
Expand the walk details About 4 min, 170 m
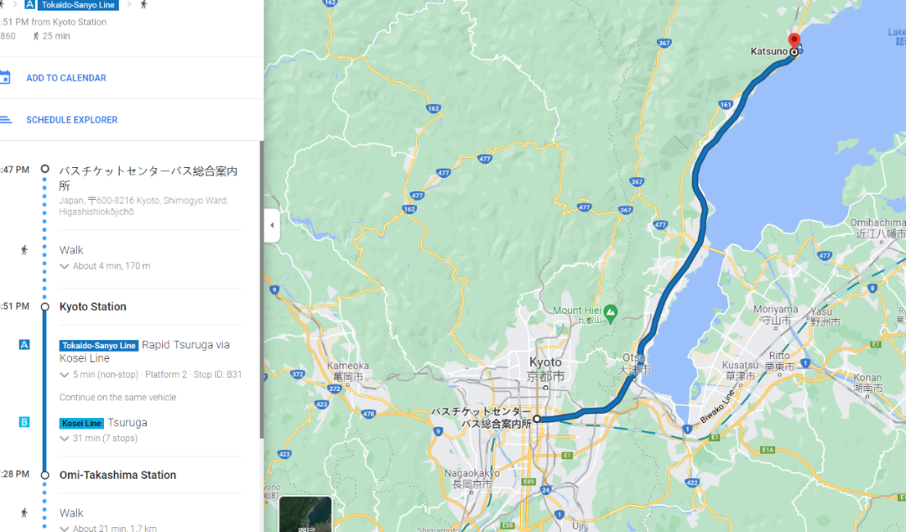(x=105, y=266)
